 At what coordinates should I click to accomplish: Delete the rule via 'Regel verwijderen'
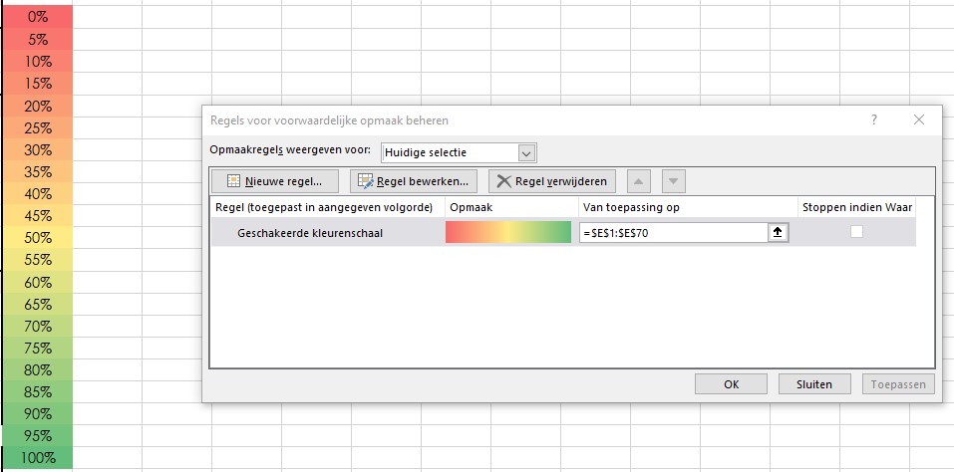[x=552, y=181]
